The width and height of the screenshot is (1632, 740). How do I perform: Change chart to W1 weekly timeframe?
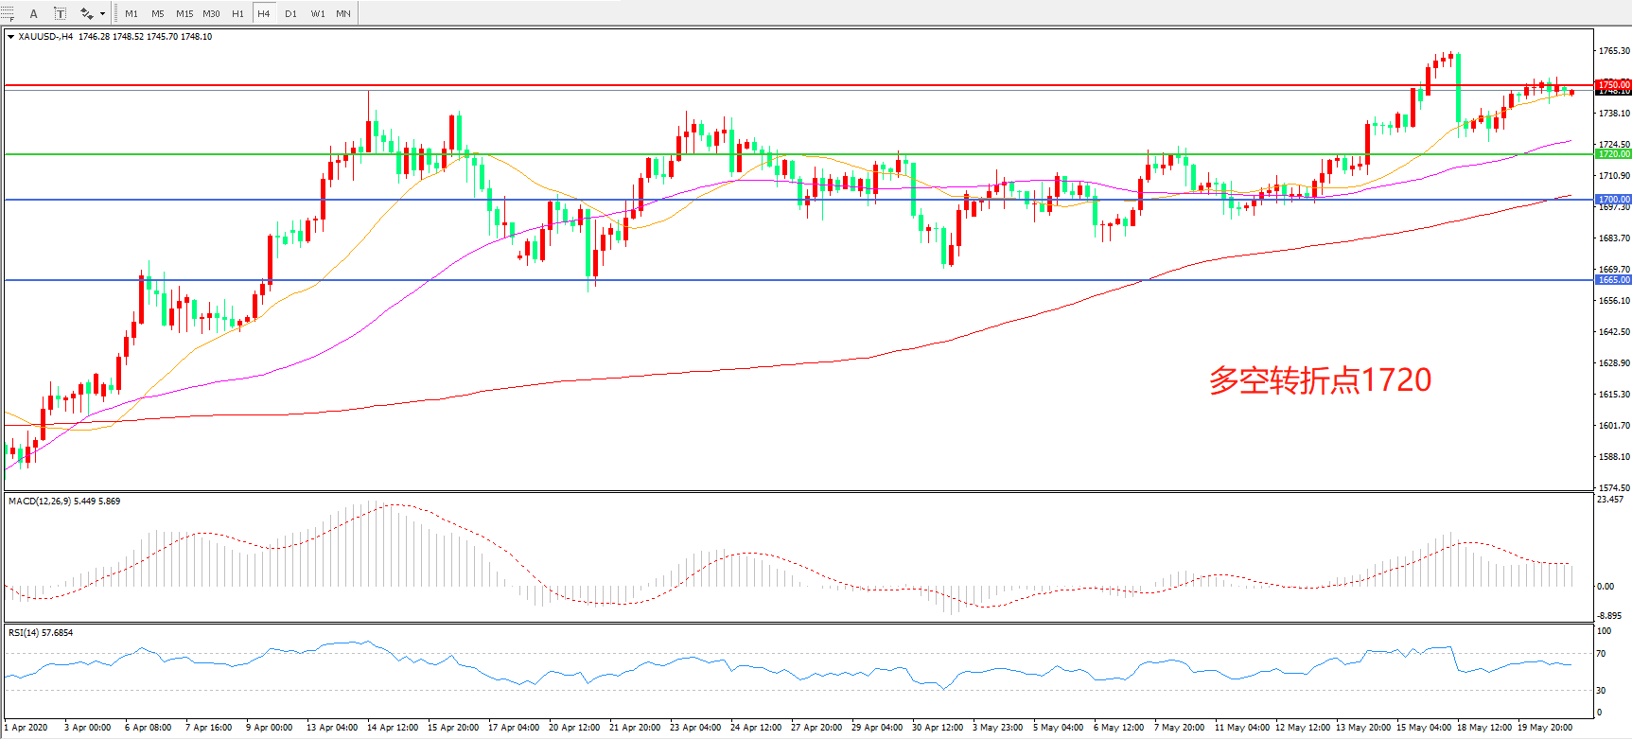(x=318, y=13)
